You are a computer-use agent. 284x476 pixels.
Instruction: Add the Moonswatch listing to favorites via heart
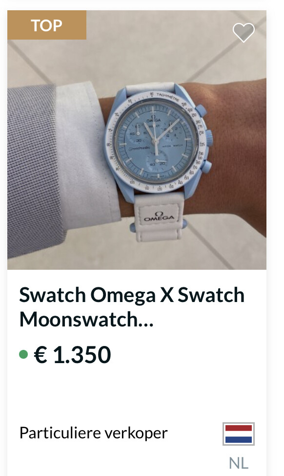[243, 32]
